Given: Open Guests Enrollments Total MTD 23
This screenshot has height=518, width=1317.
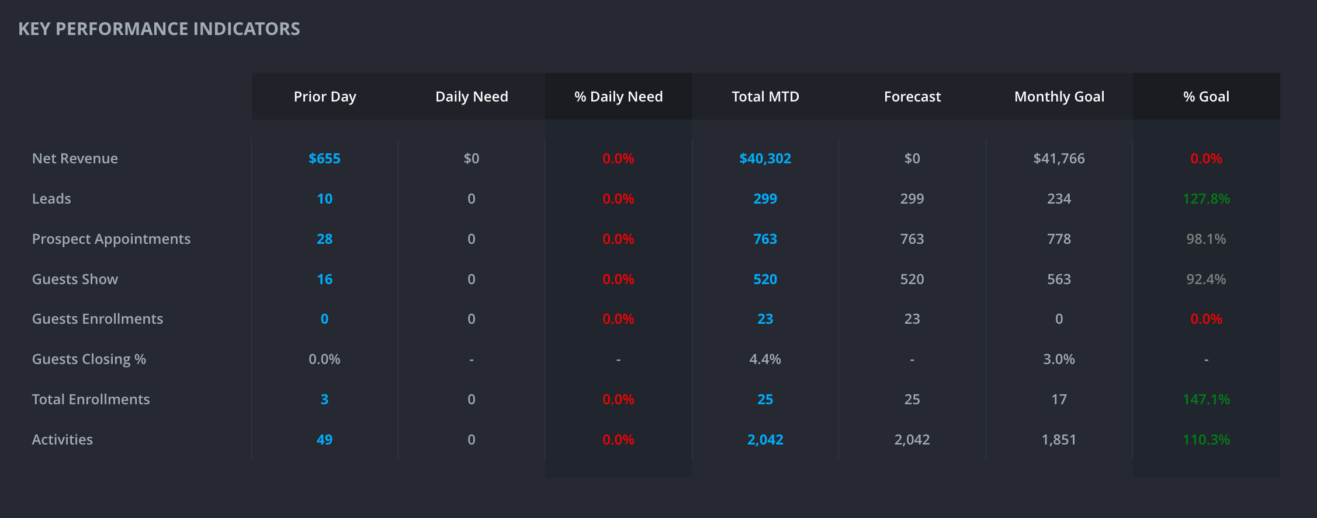Looking at the screenshot, I should tap(765, 319).
